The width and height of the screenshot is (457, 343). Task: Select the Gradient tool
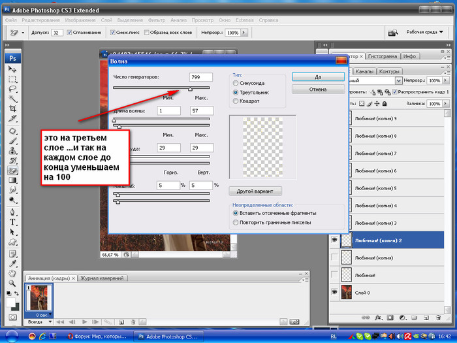12,180
